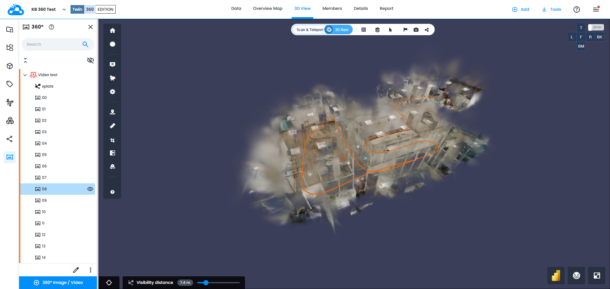Open the Overview Map tab
The image size is (610, 289).
[268, 9]
